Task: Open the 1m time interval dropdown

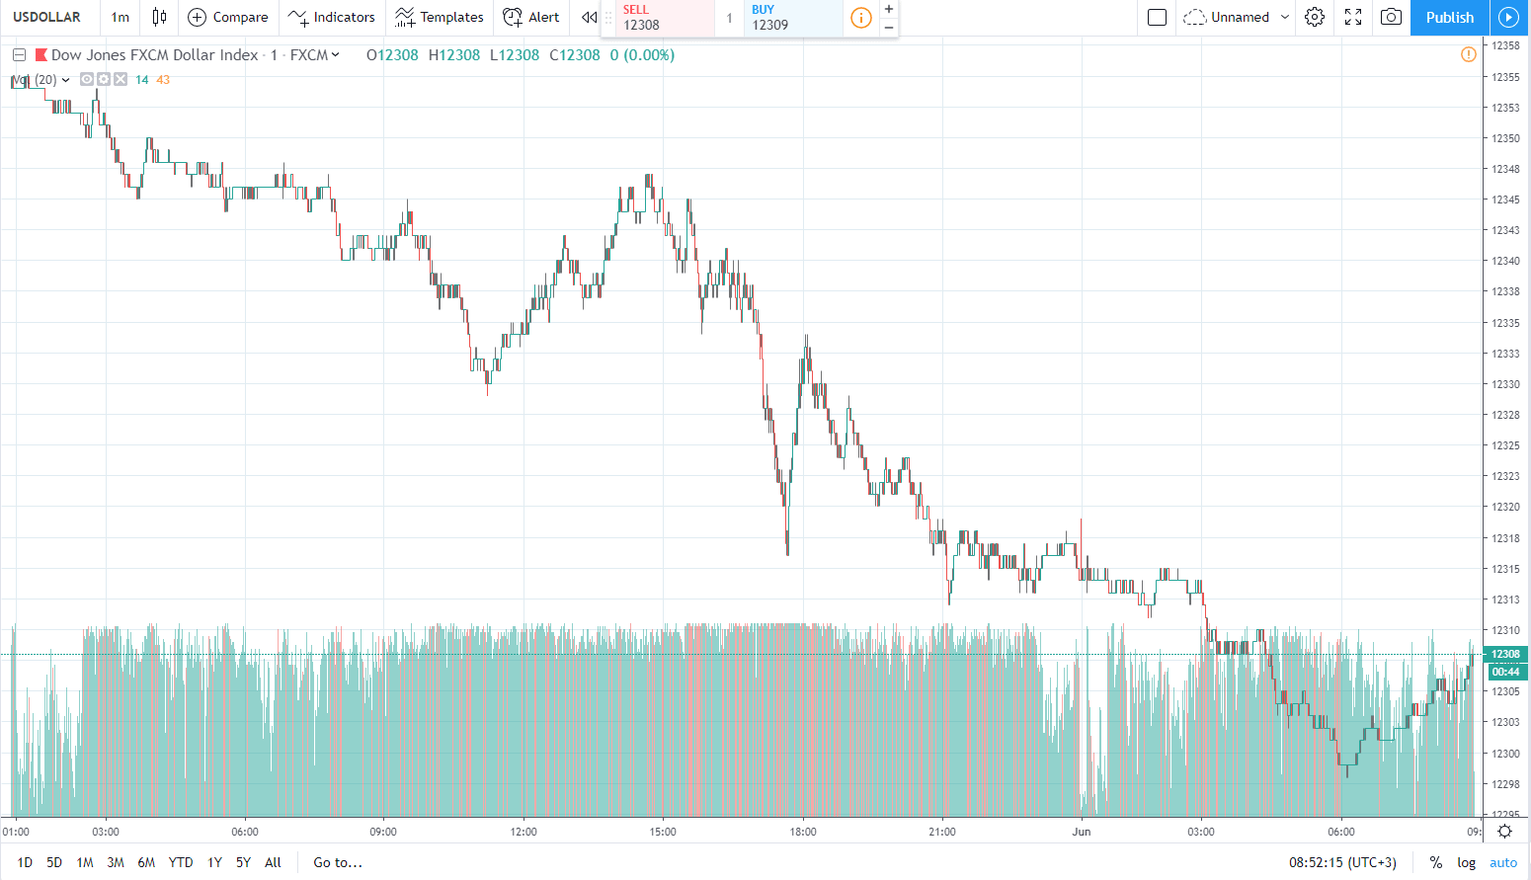Action: (121, 17)
